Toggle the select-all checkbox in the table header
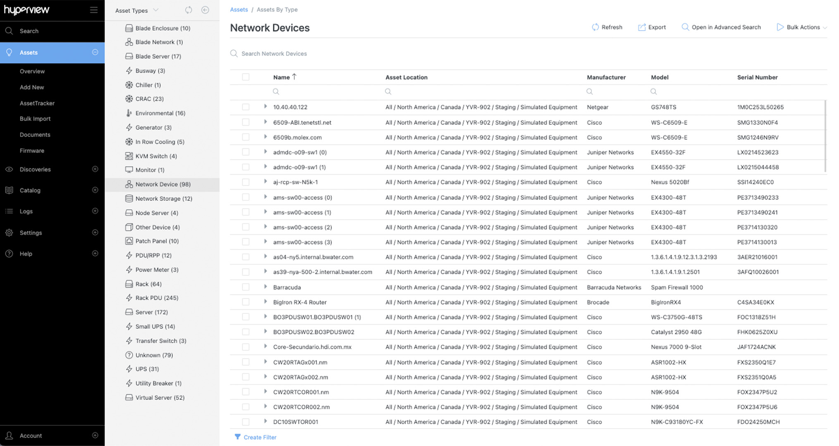Image resolution: width=839 pixels, height=446 pixels. click(x=246, y=77)
